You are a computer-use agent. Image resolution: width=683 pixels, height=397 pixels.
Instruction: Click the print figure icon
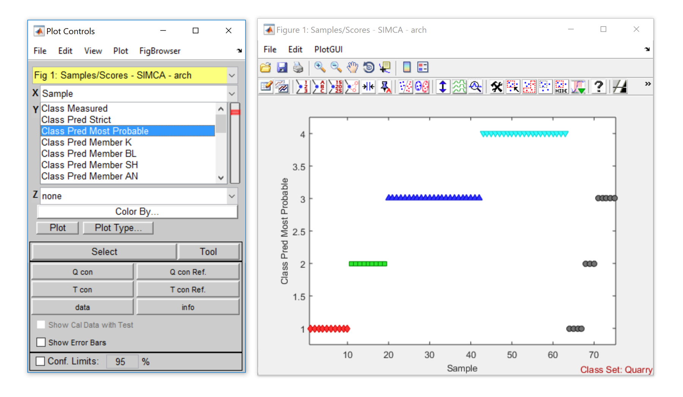(298, 67)
